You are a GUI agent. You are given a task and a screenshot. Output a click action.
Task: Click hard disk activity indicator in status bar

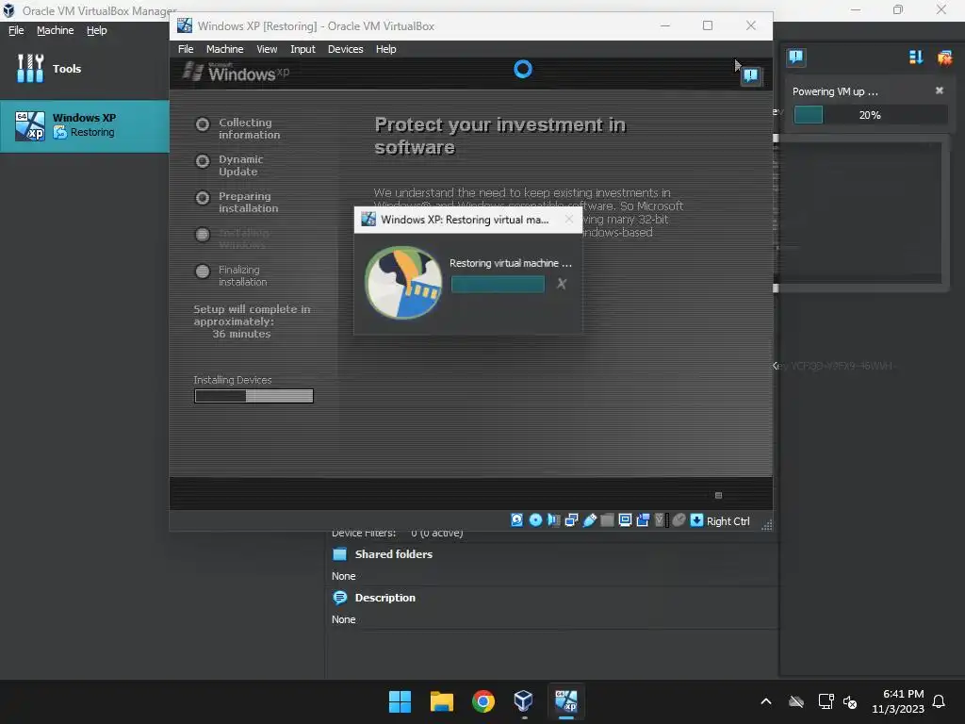517,520
